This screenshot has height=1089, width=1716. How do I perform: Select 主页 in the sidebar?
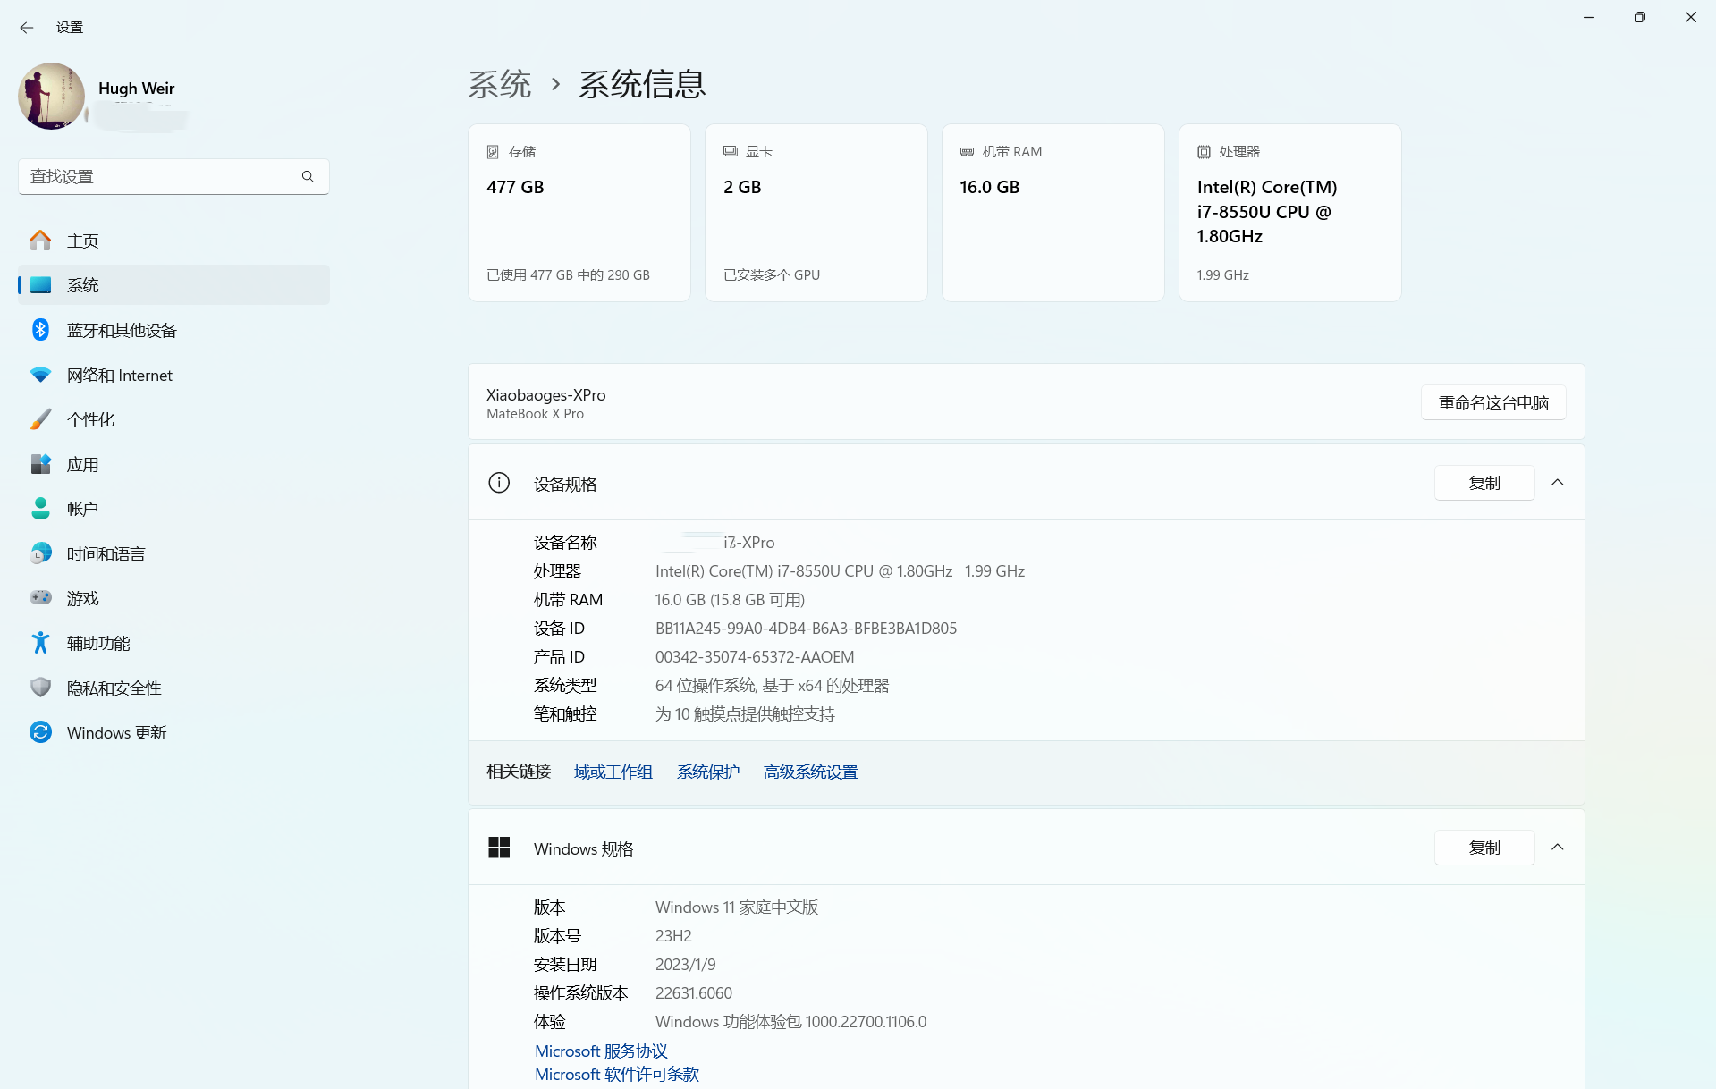[x=84, y=241]
